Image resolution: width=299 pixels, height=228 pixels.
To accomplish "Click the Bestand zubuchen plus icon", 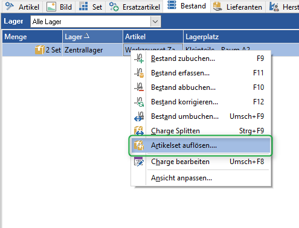I will click(139, 59).
